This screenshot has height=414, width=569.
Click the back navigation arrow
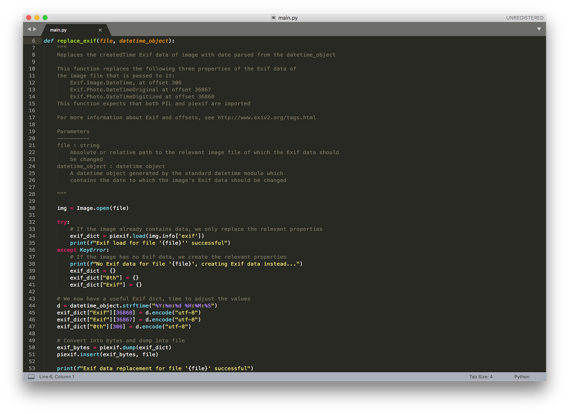[29, 29]
